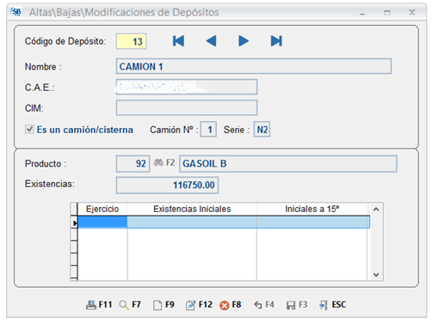Image resolution: width=432 pixels, height=322 pixels.
Task: Click the Camión Nº field
Action: [208, 130]
